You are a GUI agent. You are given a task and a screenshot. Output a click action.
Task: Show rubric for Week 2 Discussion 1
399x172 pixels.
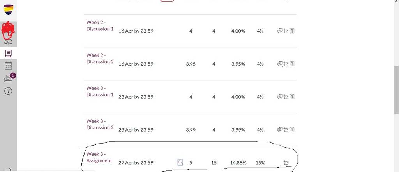[292, 31]
